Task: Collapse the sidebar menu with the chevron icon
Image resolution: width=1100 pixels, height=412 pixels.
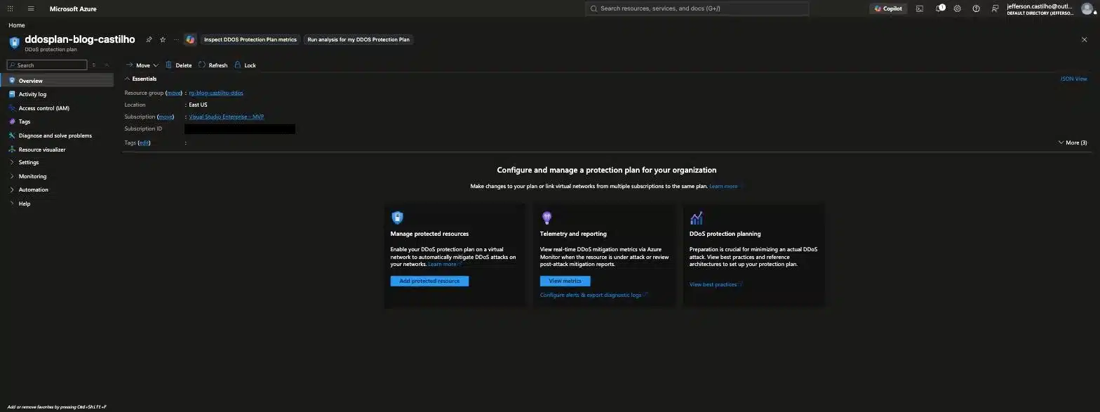Action: point(107,65)
